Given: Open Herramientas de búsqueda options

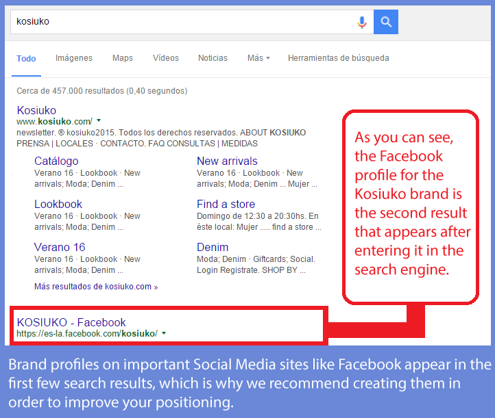Looking at the screenshot, I should pyautogui.click(x=338, y=58).
